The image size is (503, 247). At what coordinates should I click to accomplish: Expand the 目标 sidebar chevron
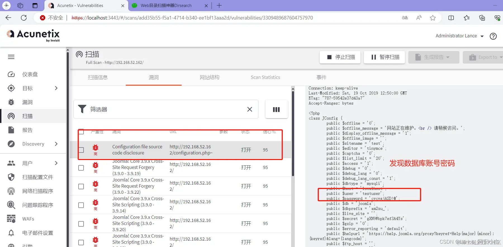pyautogui.click(x=56, y=88)
